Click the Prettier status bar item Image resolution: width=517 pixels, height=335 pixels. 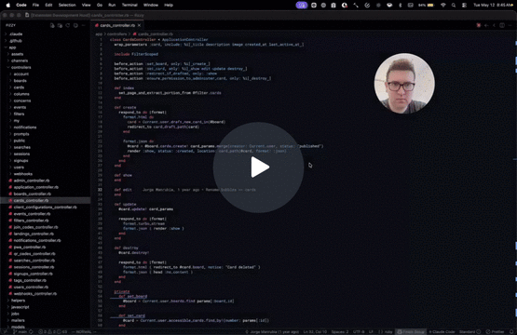496,331
